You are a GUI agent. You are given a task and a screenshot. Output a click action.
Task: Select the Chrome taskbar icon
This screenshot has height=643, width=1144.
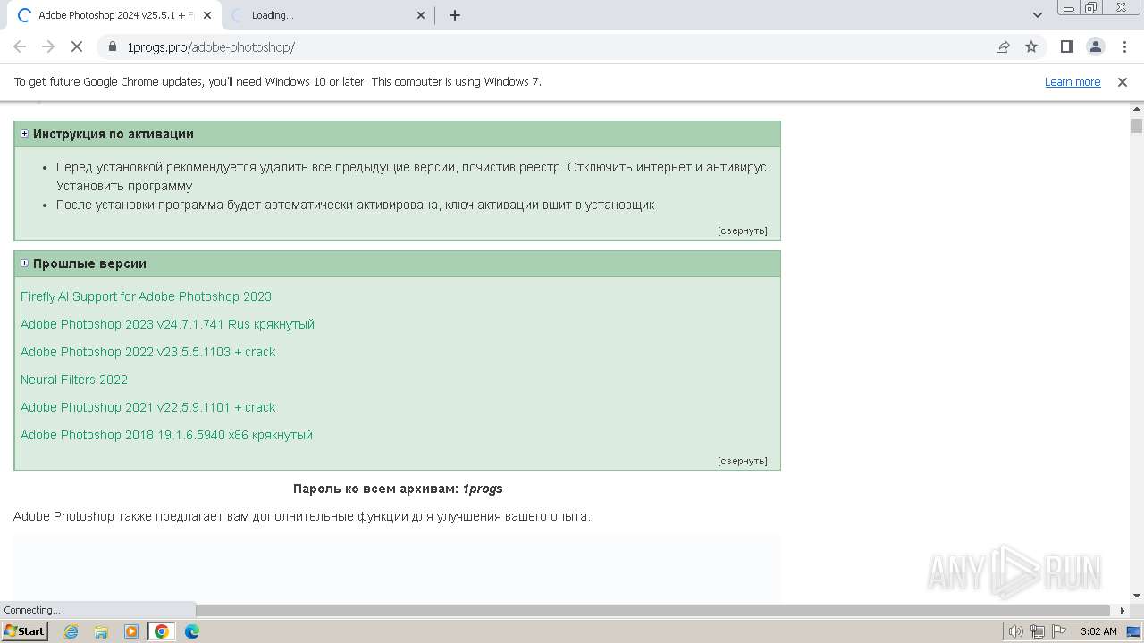pos(162,631)
